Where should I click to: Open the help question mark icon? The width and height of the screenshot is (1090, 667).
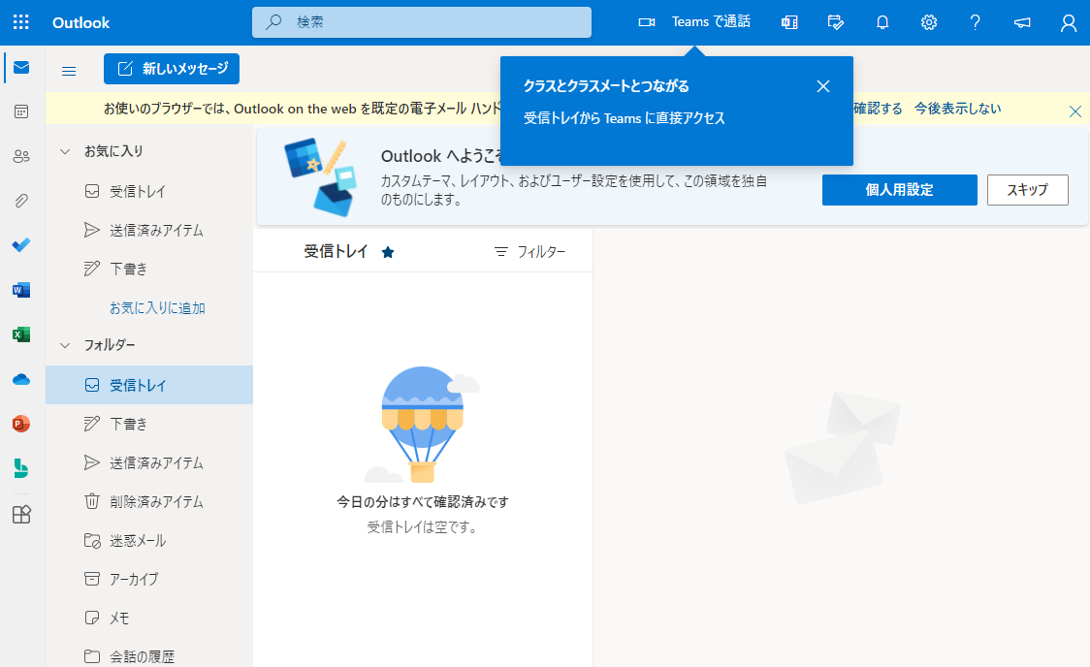click(x=976, y=22)
